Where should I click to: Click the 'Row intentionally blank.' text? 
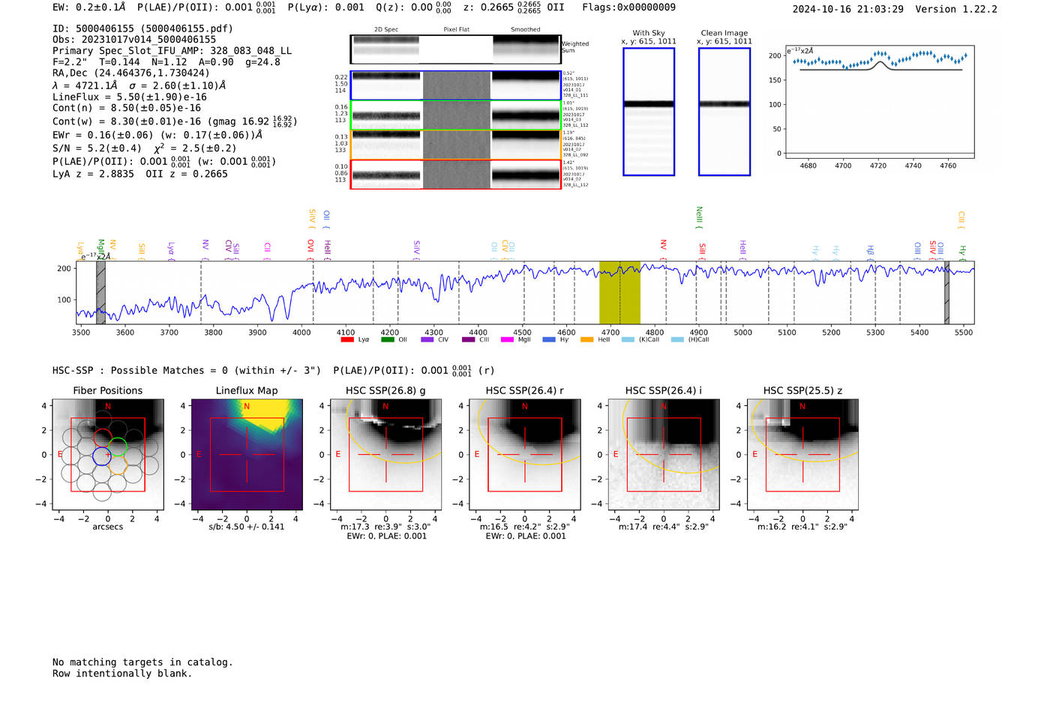tap(122, 674)
